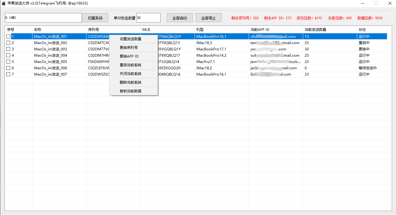Tick the checkbox for row 6
This screenshot has height=215, width=396.
click(8, 68)
